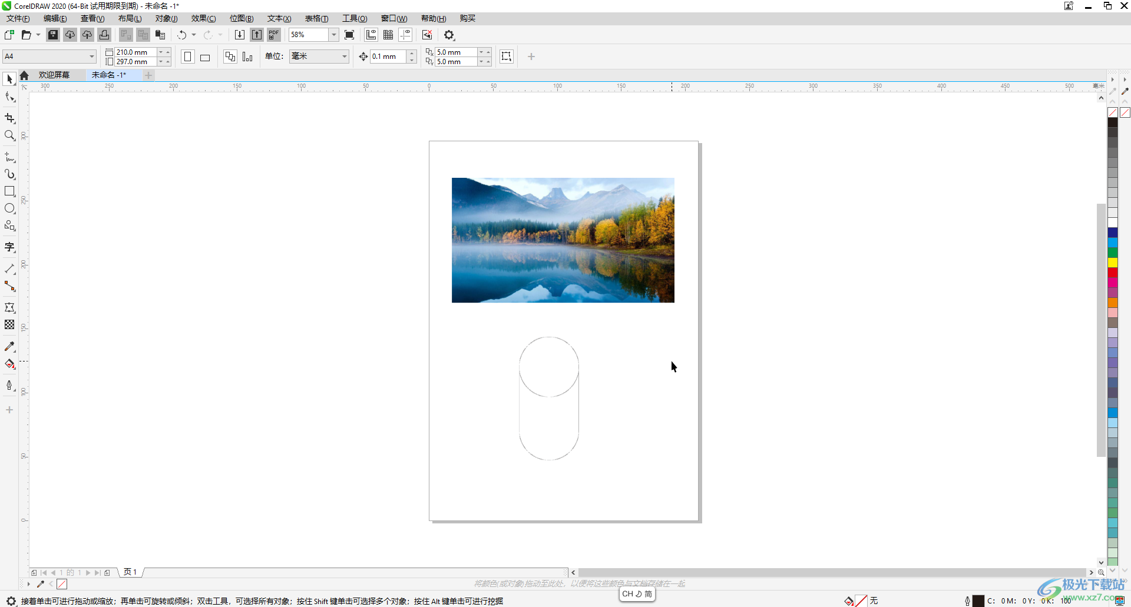Expand the Open file arrow dropdown

[x=38, y=35]
